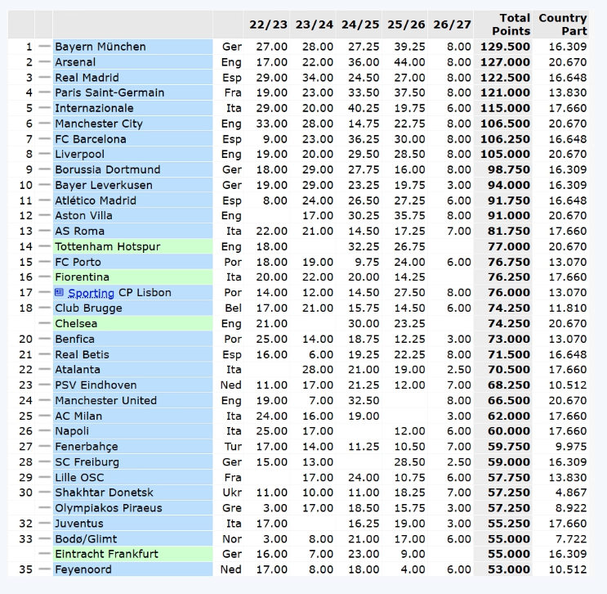The width and height of the screenshot is (607, 594).
Task: Click Manchester City's total points 106.500
Action: click(x=505, y=124)
